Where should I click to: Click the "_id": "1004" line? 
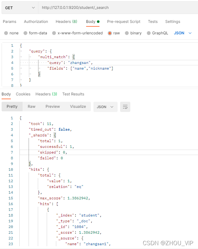click(72, 227)
